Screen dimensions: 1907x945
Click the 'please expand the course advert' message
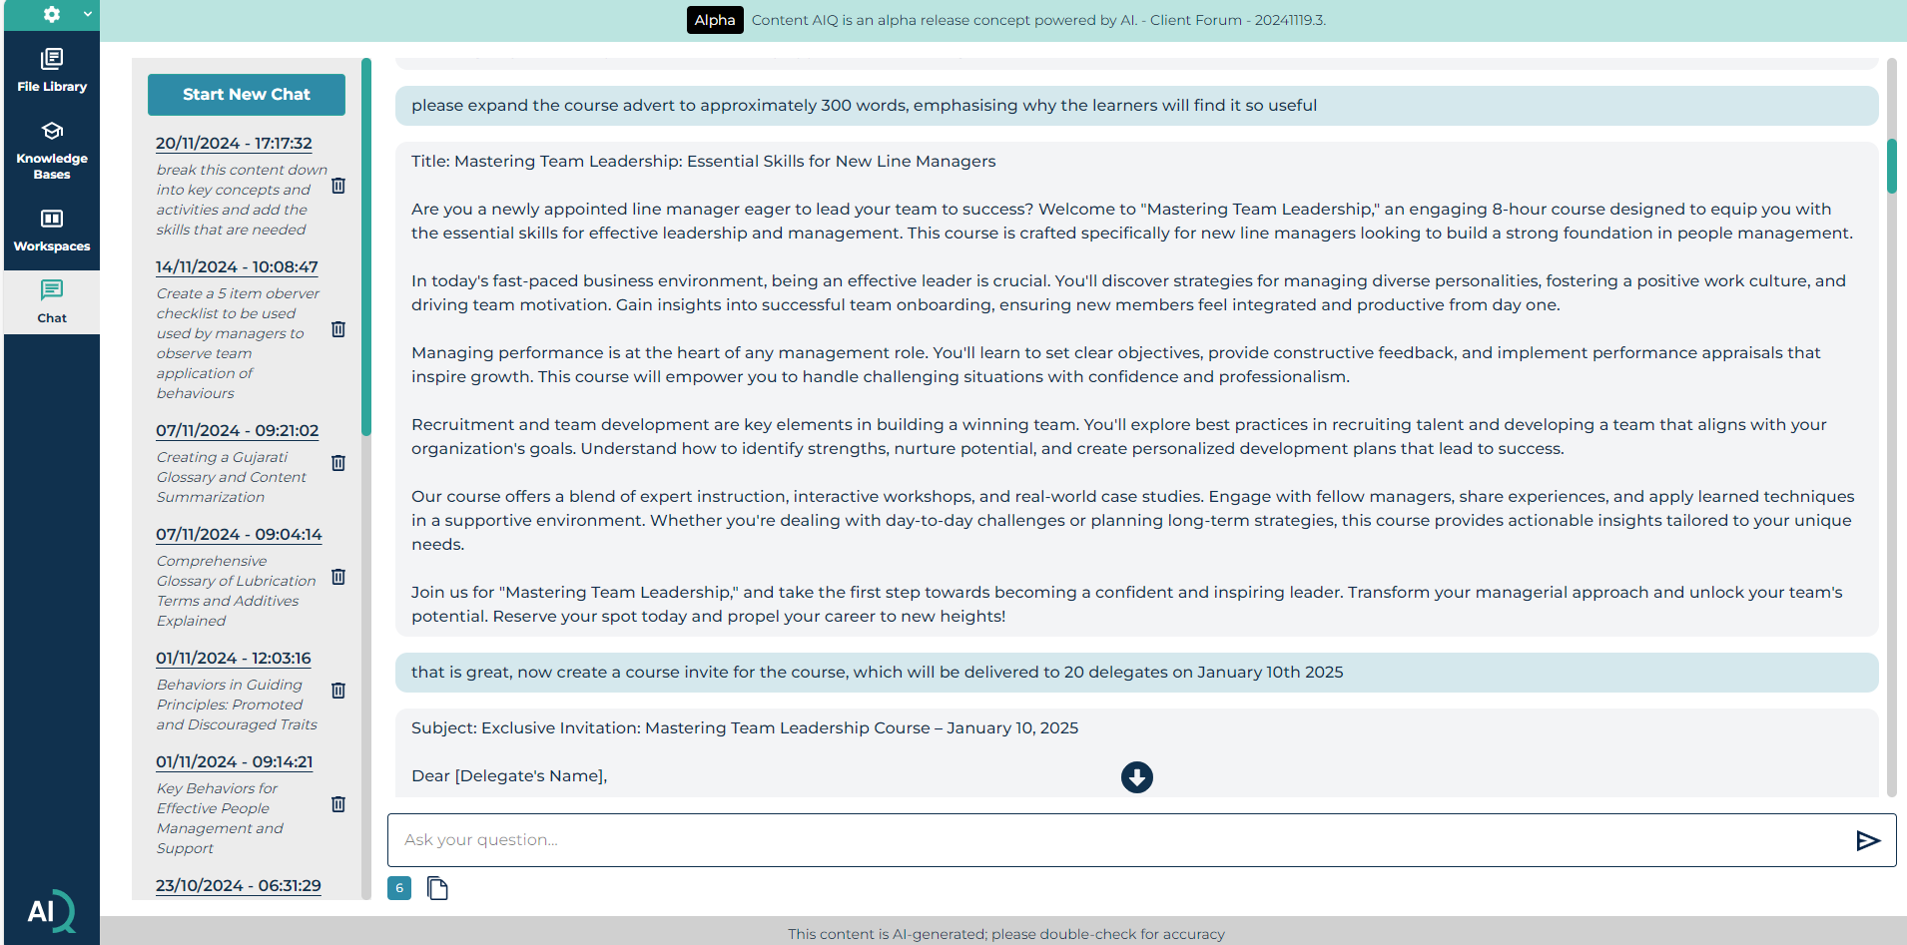pos(1136,106)
